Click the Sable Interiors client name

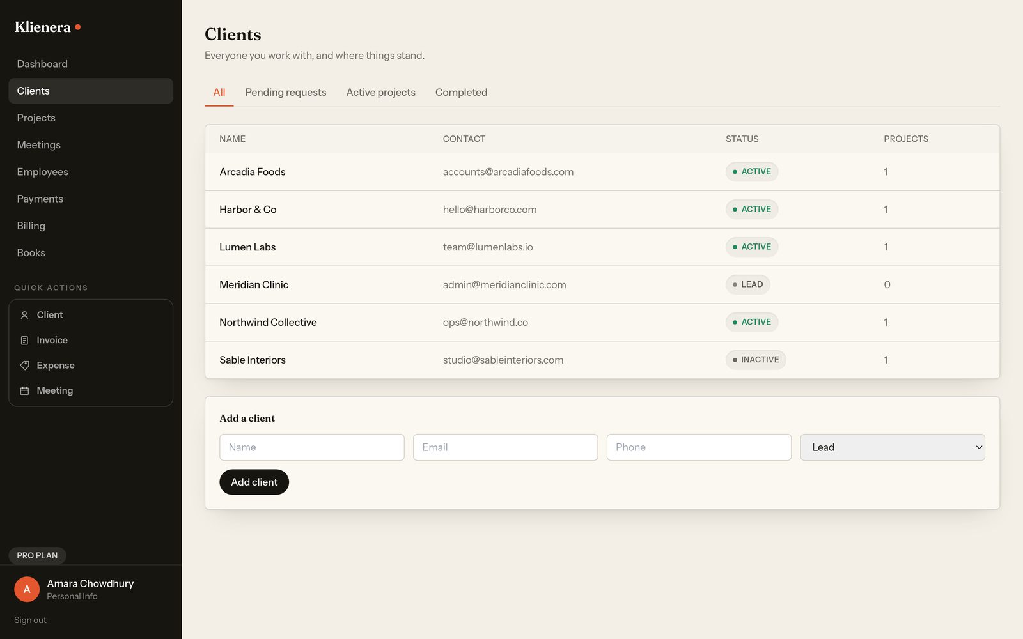click(x=253, y=360)
